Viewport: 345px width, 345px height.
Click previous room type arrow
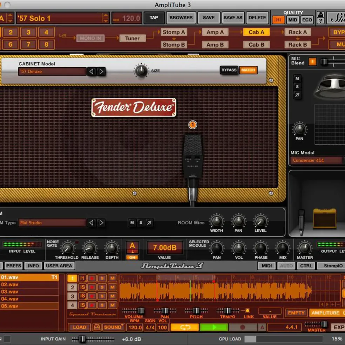(91, 223)
